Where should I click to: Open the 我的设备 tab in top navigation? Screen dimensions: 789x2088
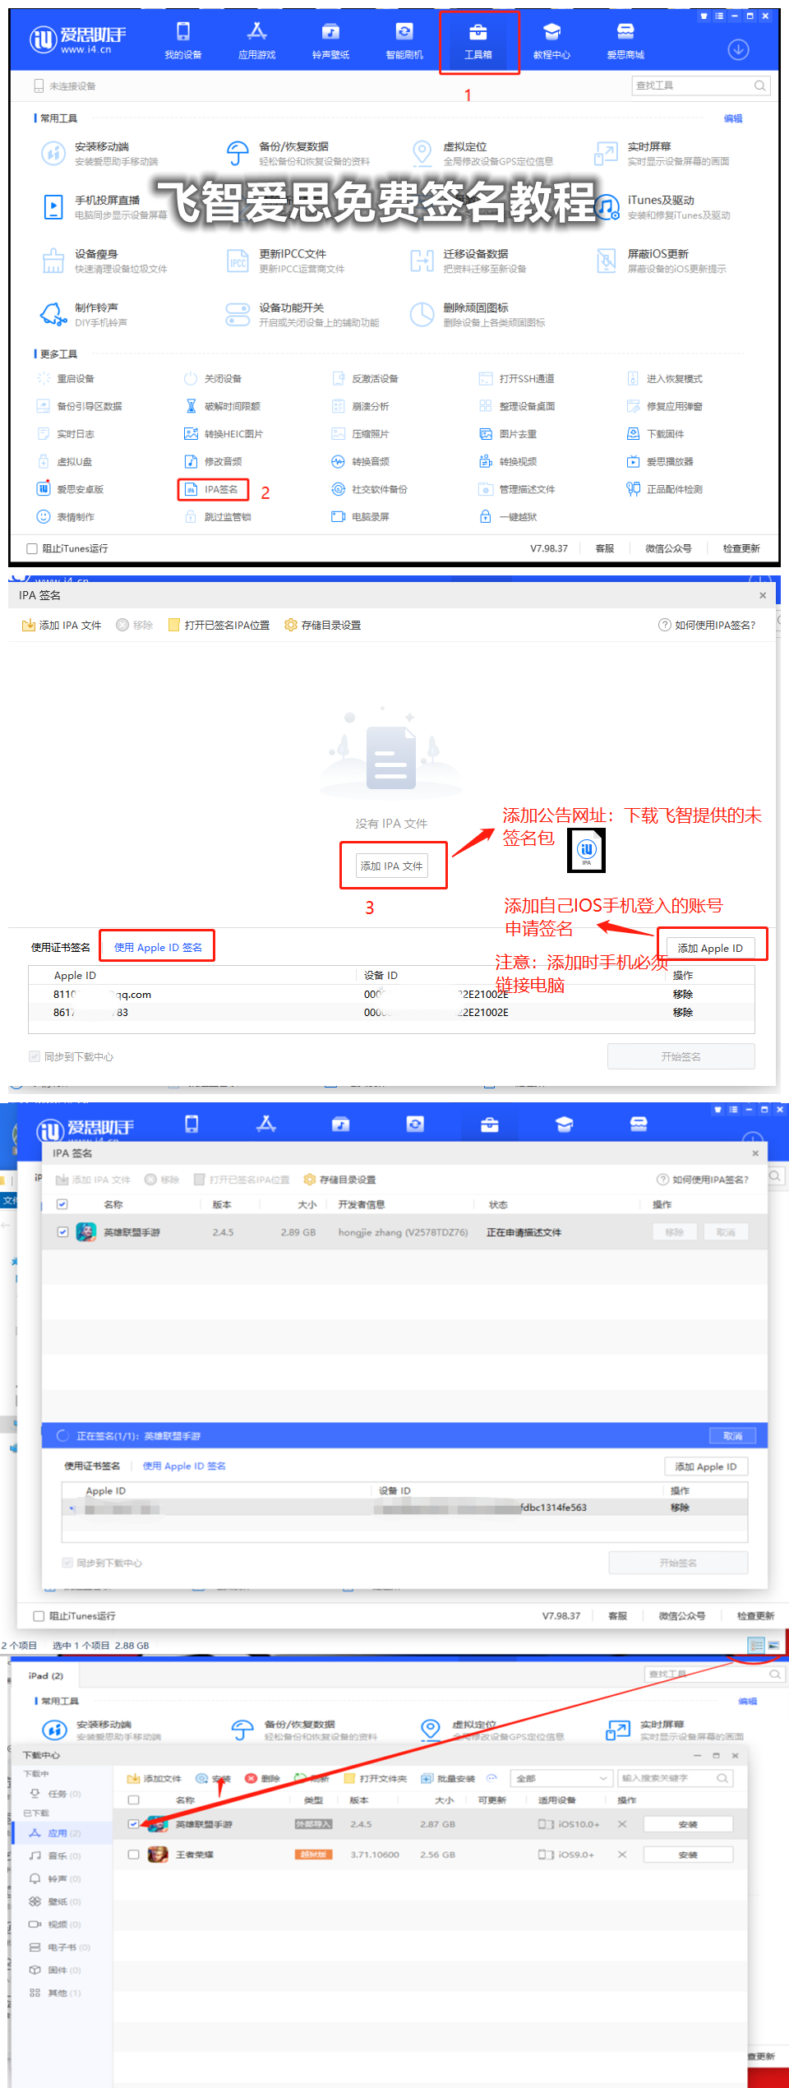182,41
